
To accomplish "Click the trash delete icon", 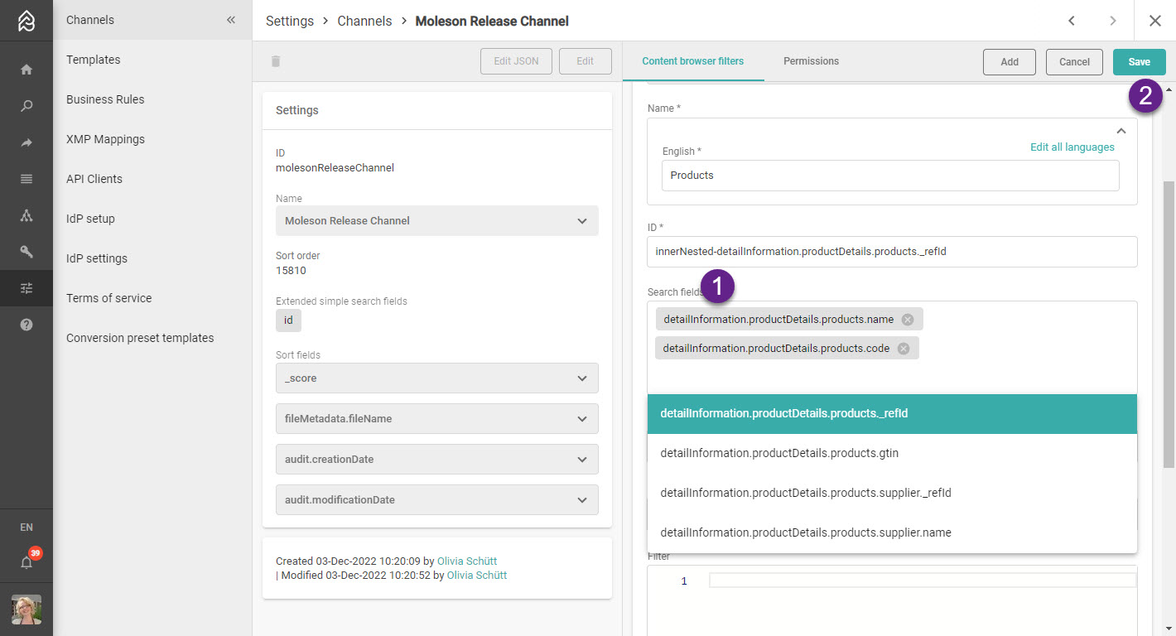I will pyautogui.click(x=276, y=61).
